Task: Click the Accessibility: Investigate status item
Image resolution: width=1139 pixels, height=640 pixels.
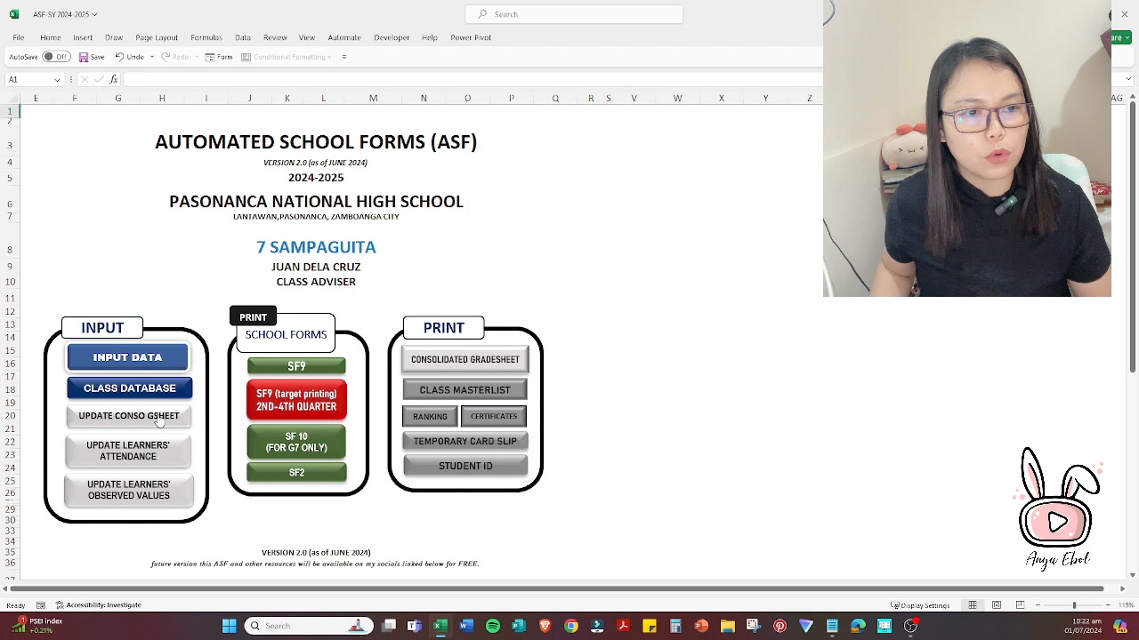Action: coord(98,605)
